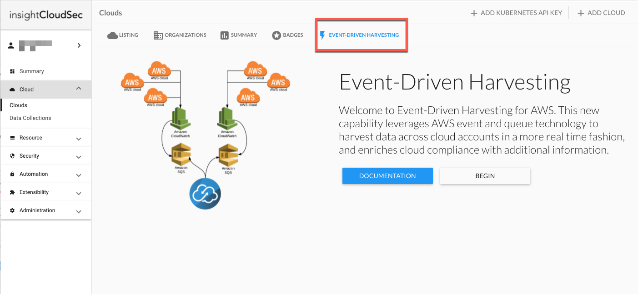The width and height of the screenshot is (638, 294).
Task: Collapse the Cloud section chevron
Action: (x=79, y=89)
